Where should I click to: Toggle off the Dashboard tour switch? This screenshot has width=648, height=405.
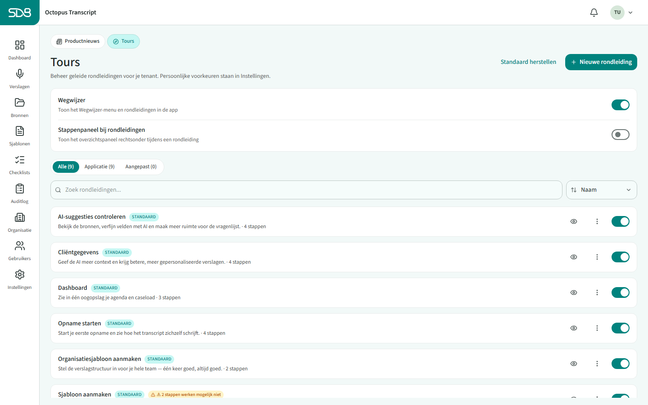pyautogui.click(x=620, y=292)
